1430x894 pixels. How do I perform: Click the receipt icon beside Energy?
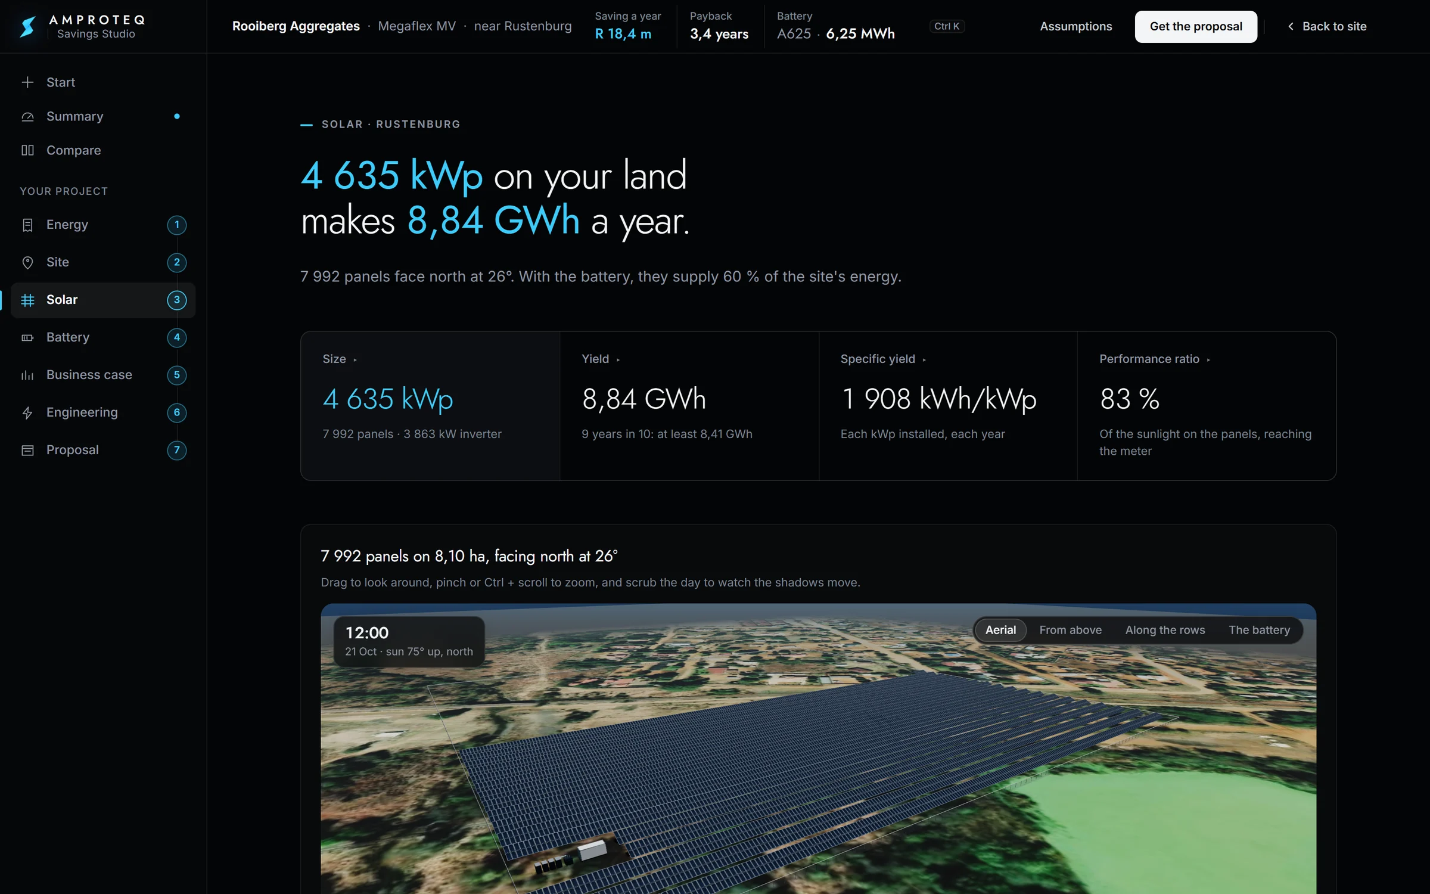(x=27, y=225)
